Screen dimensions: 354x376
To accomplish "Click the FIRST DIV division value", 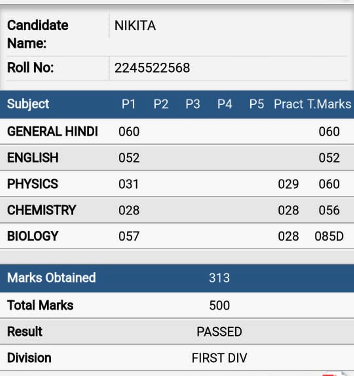I will (x=219, y=358).
